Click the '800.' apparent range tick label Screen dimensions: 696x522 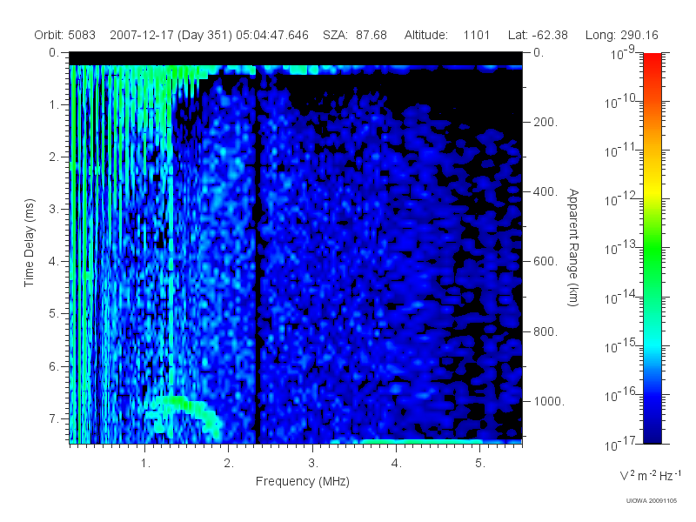point(545,331)
